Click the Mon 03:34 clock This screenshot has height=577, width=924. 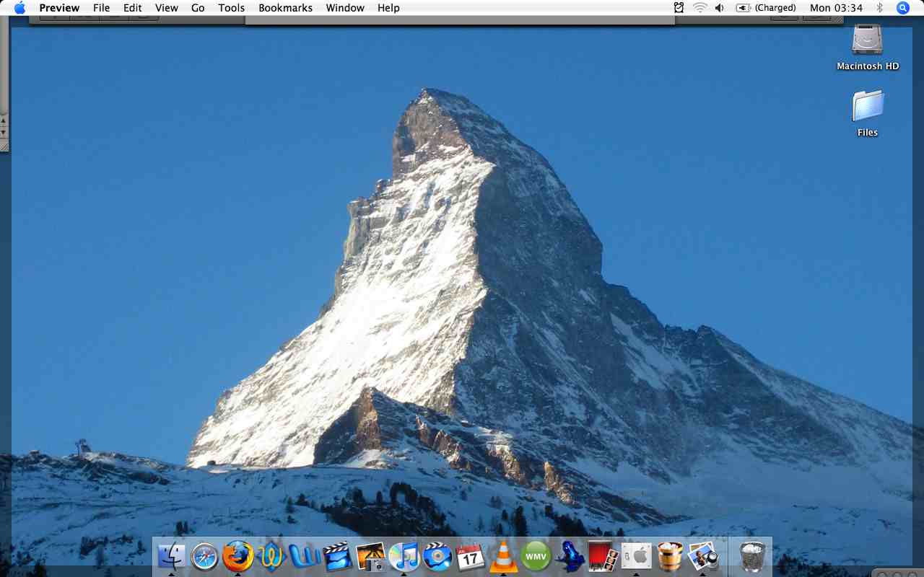point(836,8)
